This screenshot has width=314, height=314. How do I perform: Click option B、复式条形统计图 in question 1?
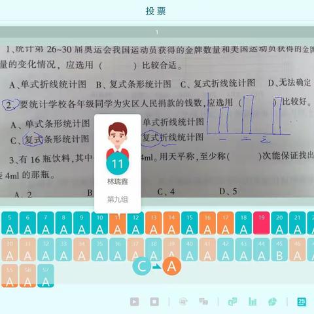point(133,84)
